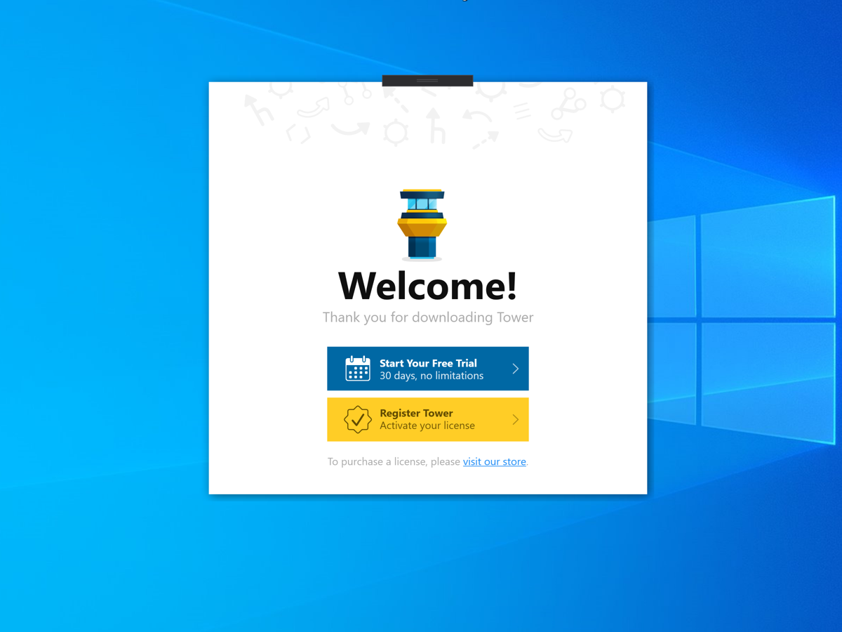Click the calendar icon on the trial button

(357, 369)
